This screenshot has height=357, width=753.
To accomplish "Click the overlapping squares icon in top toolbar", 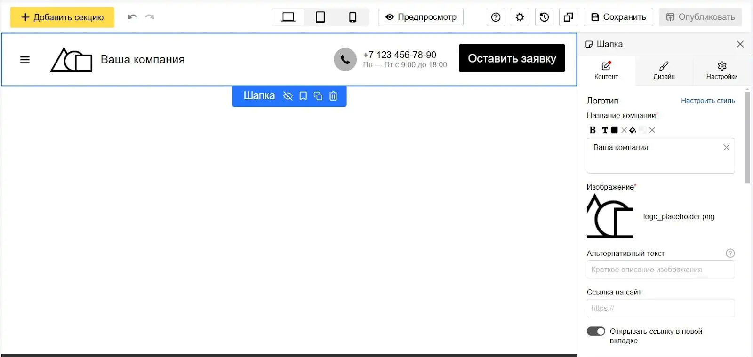I will point(568,17).
